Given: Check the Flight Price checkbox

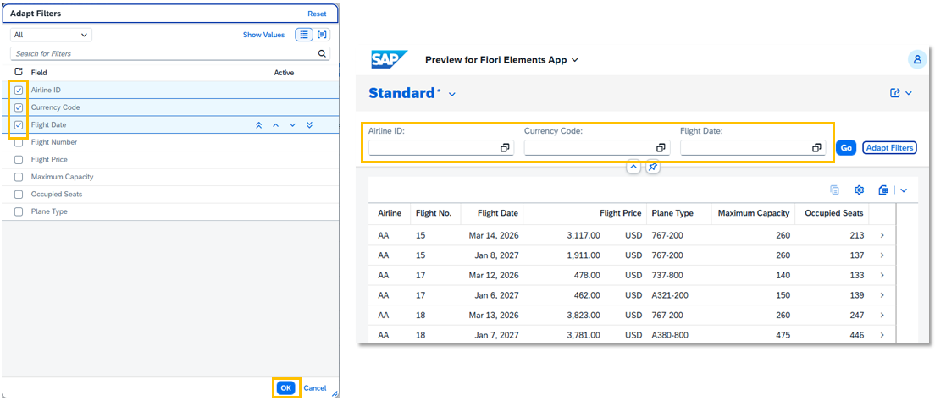Looking at the screenshot, I should click(x=19, y=160).
